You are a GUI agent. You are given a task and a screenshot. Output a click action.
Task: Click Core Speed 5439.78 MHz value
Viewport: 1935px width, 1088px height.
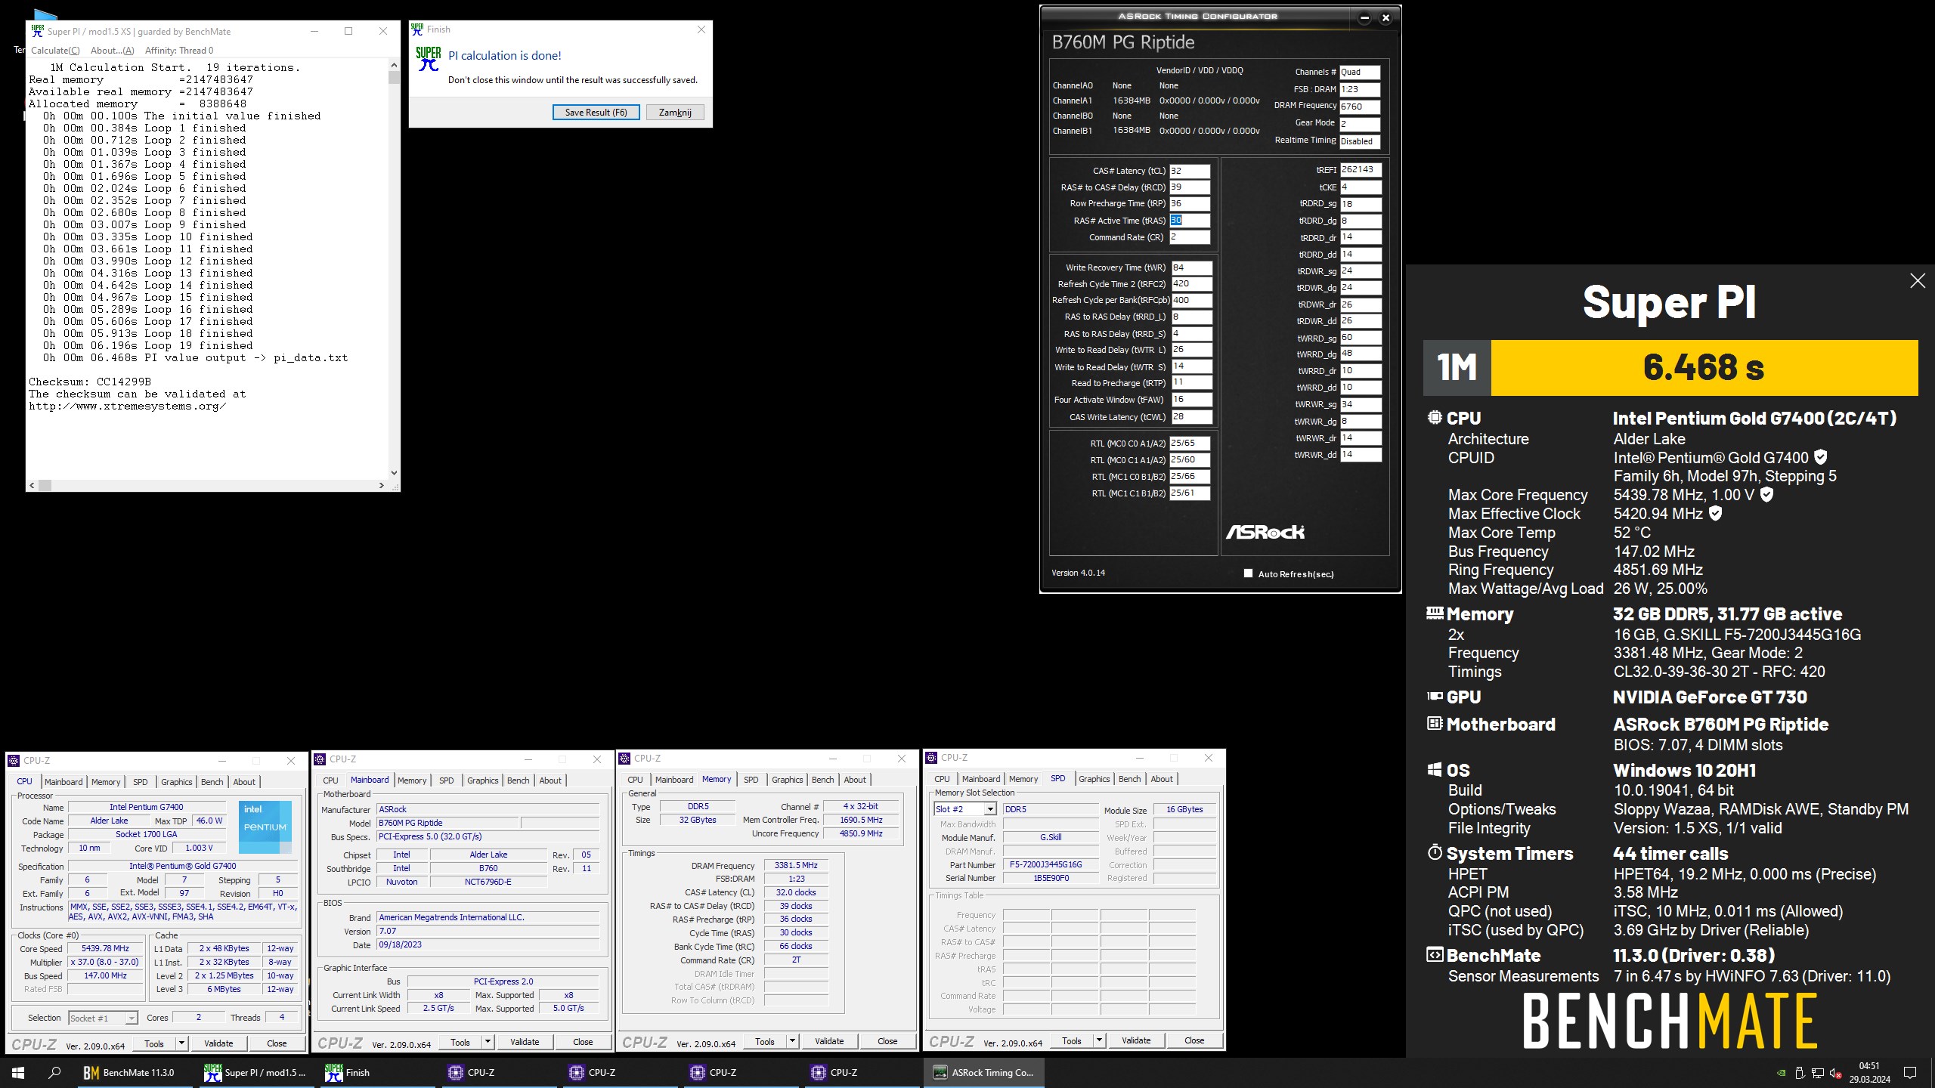click(x=105, y=948)
